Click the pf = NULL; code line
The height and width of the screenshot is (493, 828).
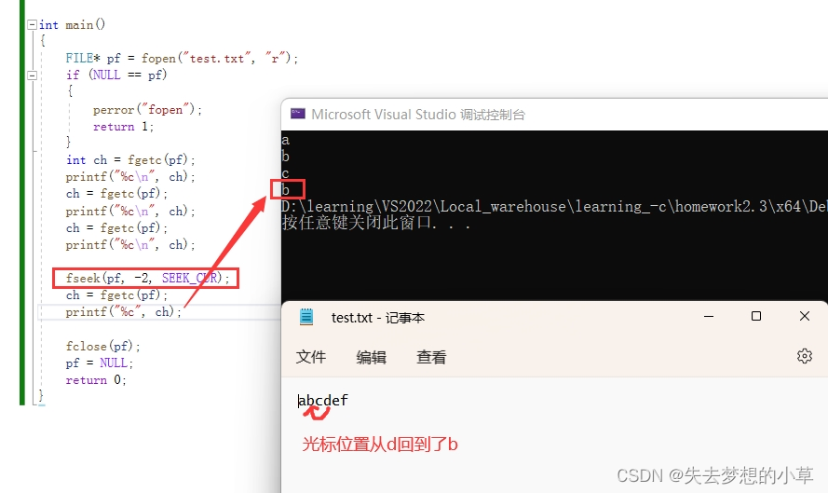click(x=100, y=363)
